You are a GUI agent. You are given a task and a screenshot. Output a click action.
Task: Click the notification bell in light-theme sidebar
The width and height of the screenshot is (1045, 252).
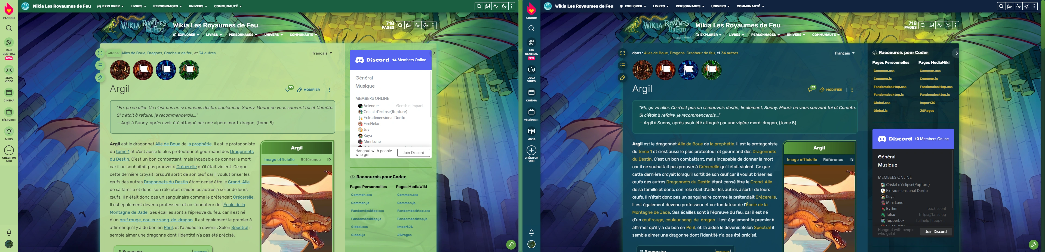(9, 232)
